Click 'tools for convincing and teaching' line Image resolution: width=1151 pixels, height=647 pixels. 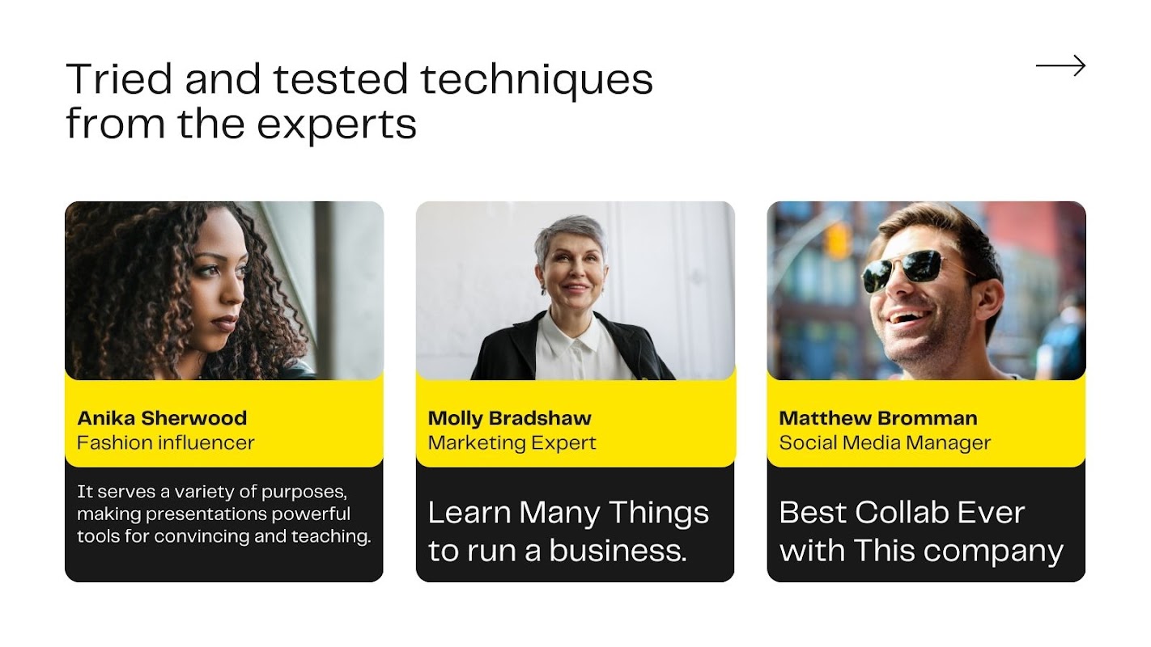click(x=223, y=535)
